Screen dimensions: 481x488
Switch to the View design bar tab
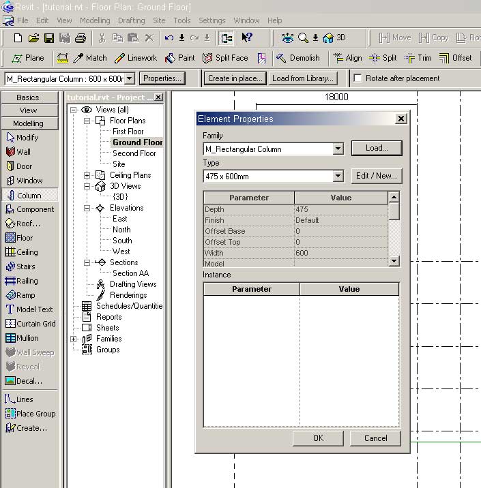(30, 110)
